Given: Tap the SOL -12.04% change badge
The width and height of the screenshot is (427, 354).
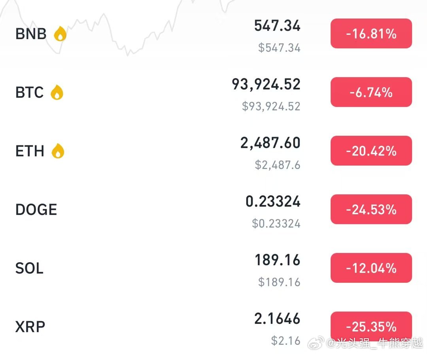Looking at the screenshot, I should [x=371, y=268].
